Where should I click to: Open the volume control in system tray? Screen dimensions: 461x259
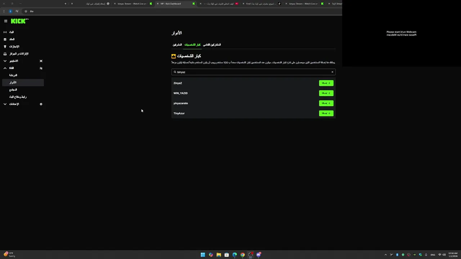[444, 255]
